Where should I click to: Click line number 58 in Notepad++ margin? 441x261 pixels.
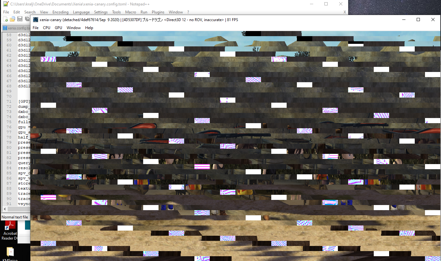9,35
